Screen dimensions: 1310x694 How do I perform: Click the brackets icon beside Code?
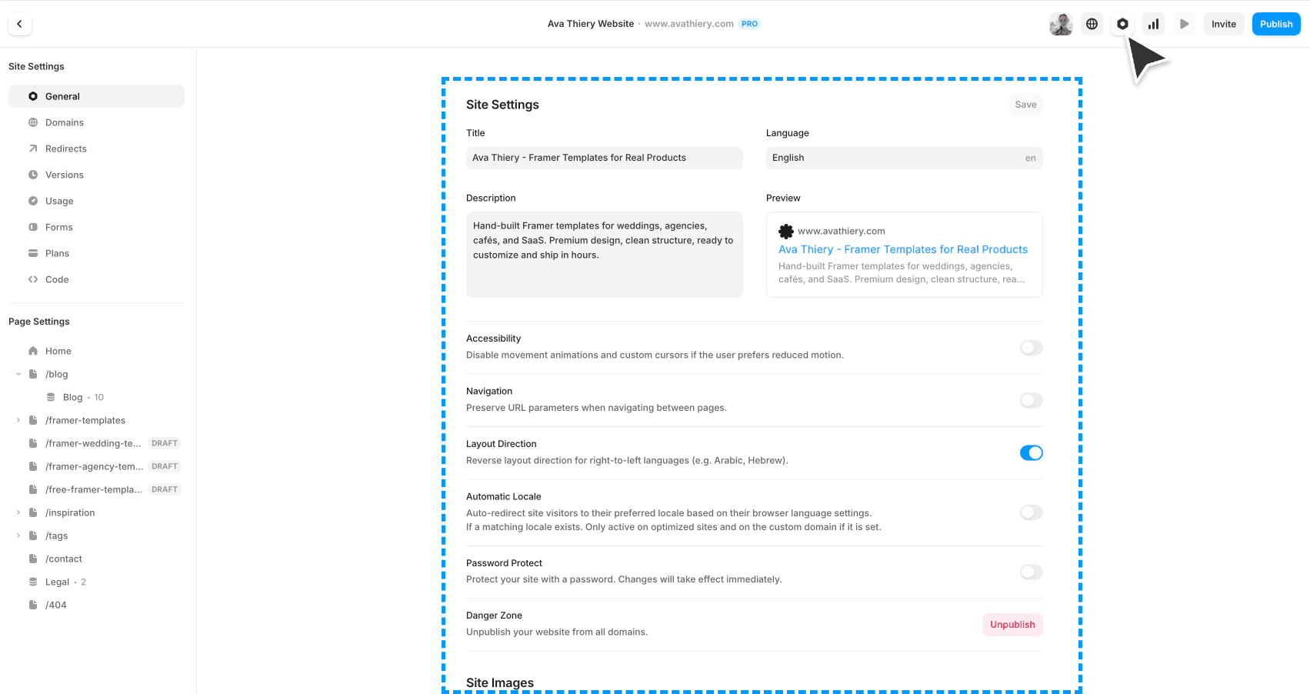pos(33,279)
